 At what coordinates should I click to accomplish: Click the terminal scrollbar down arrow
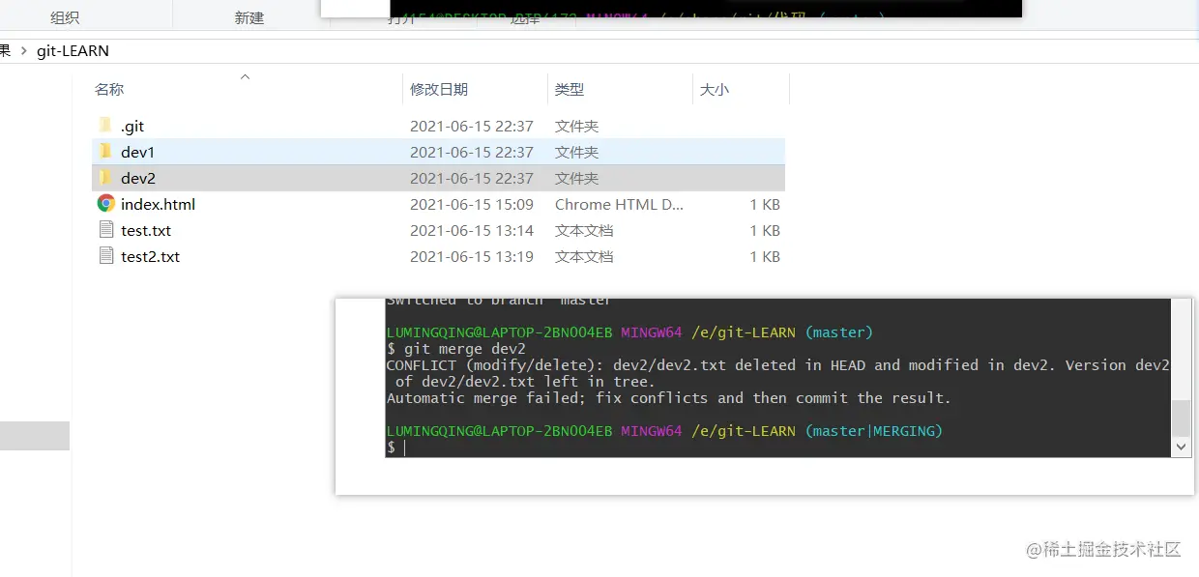[x=1181, y=447]
